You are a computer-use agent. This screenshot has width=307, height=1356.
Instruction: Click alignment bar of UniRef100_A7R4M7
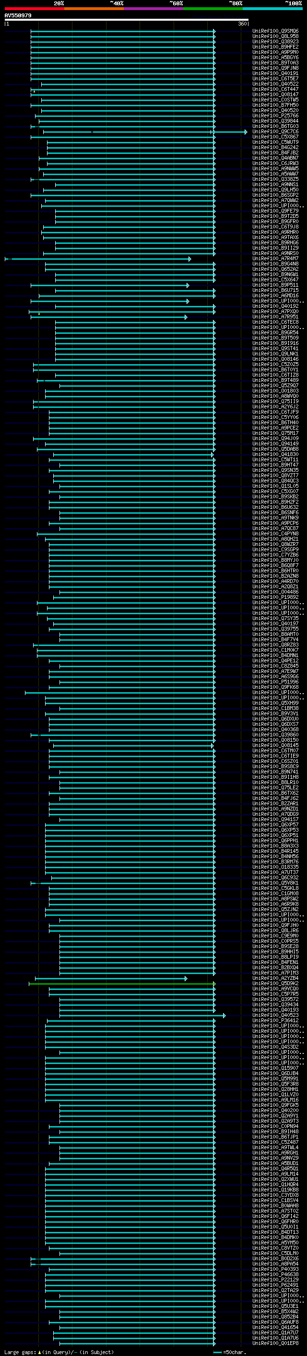(x=98, y=259)
